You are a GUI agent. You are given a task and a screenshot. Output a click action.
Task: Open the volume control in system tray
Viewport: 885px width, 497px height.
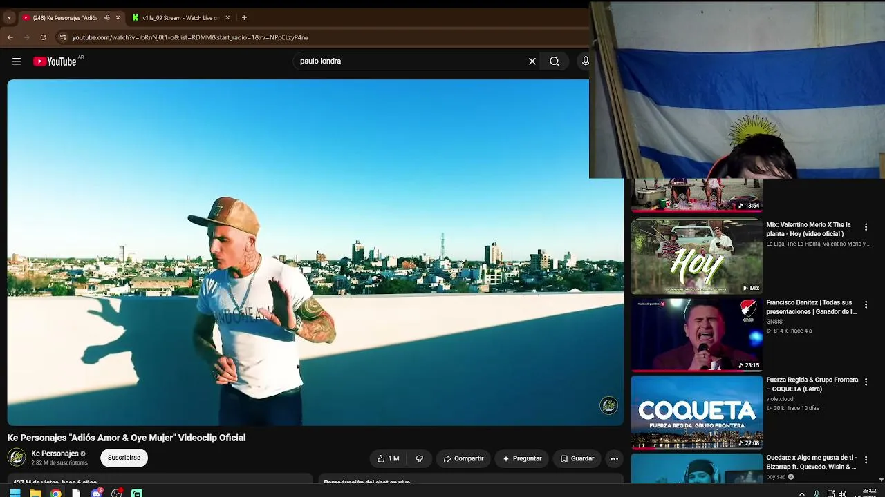(842, 494)
